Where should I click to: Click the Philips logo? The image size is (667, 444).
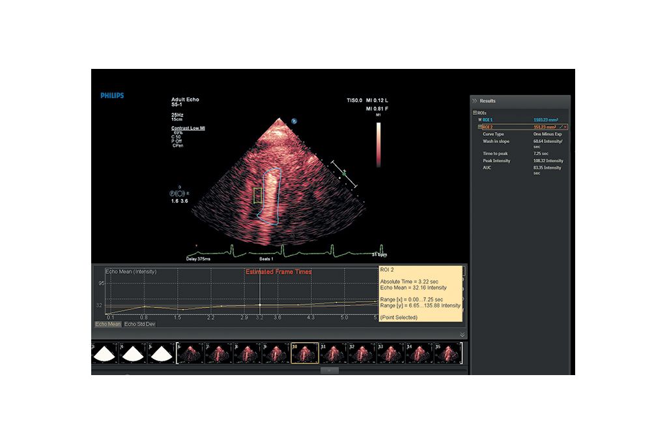pos(112,96)
